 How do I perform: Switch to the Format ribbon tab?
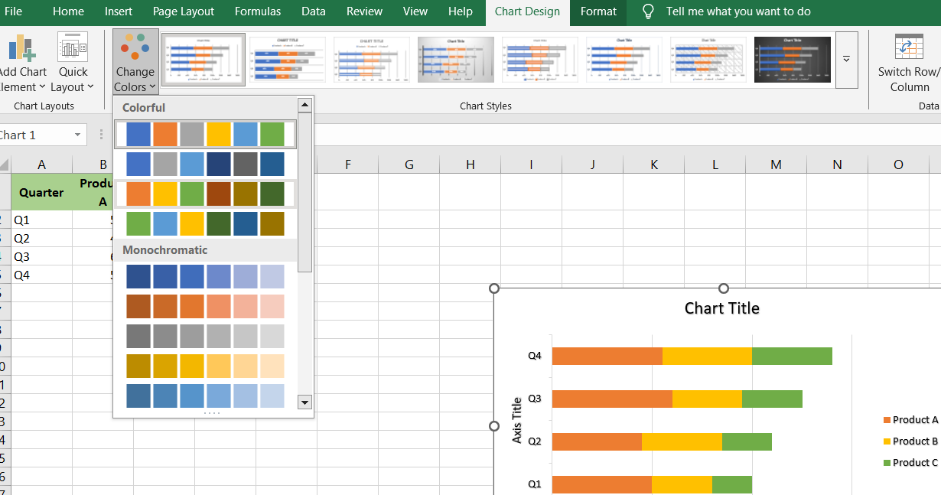click(597, 11)
